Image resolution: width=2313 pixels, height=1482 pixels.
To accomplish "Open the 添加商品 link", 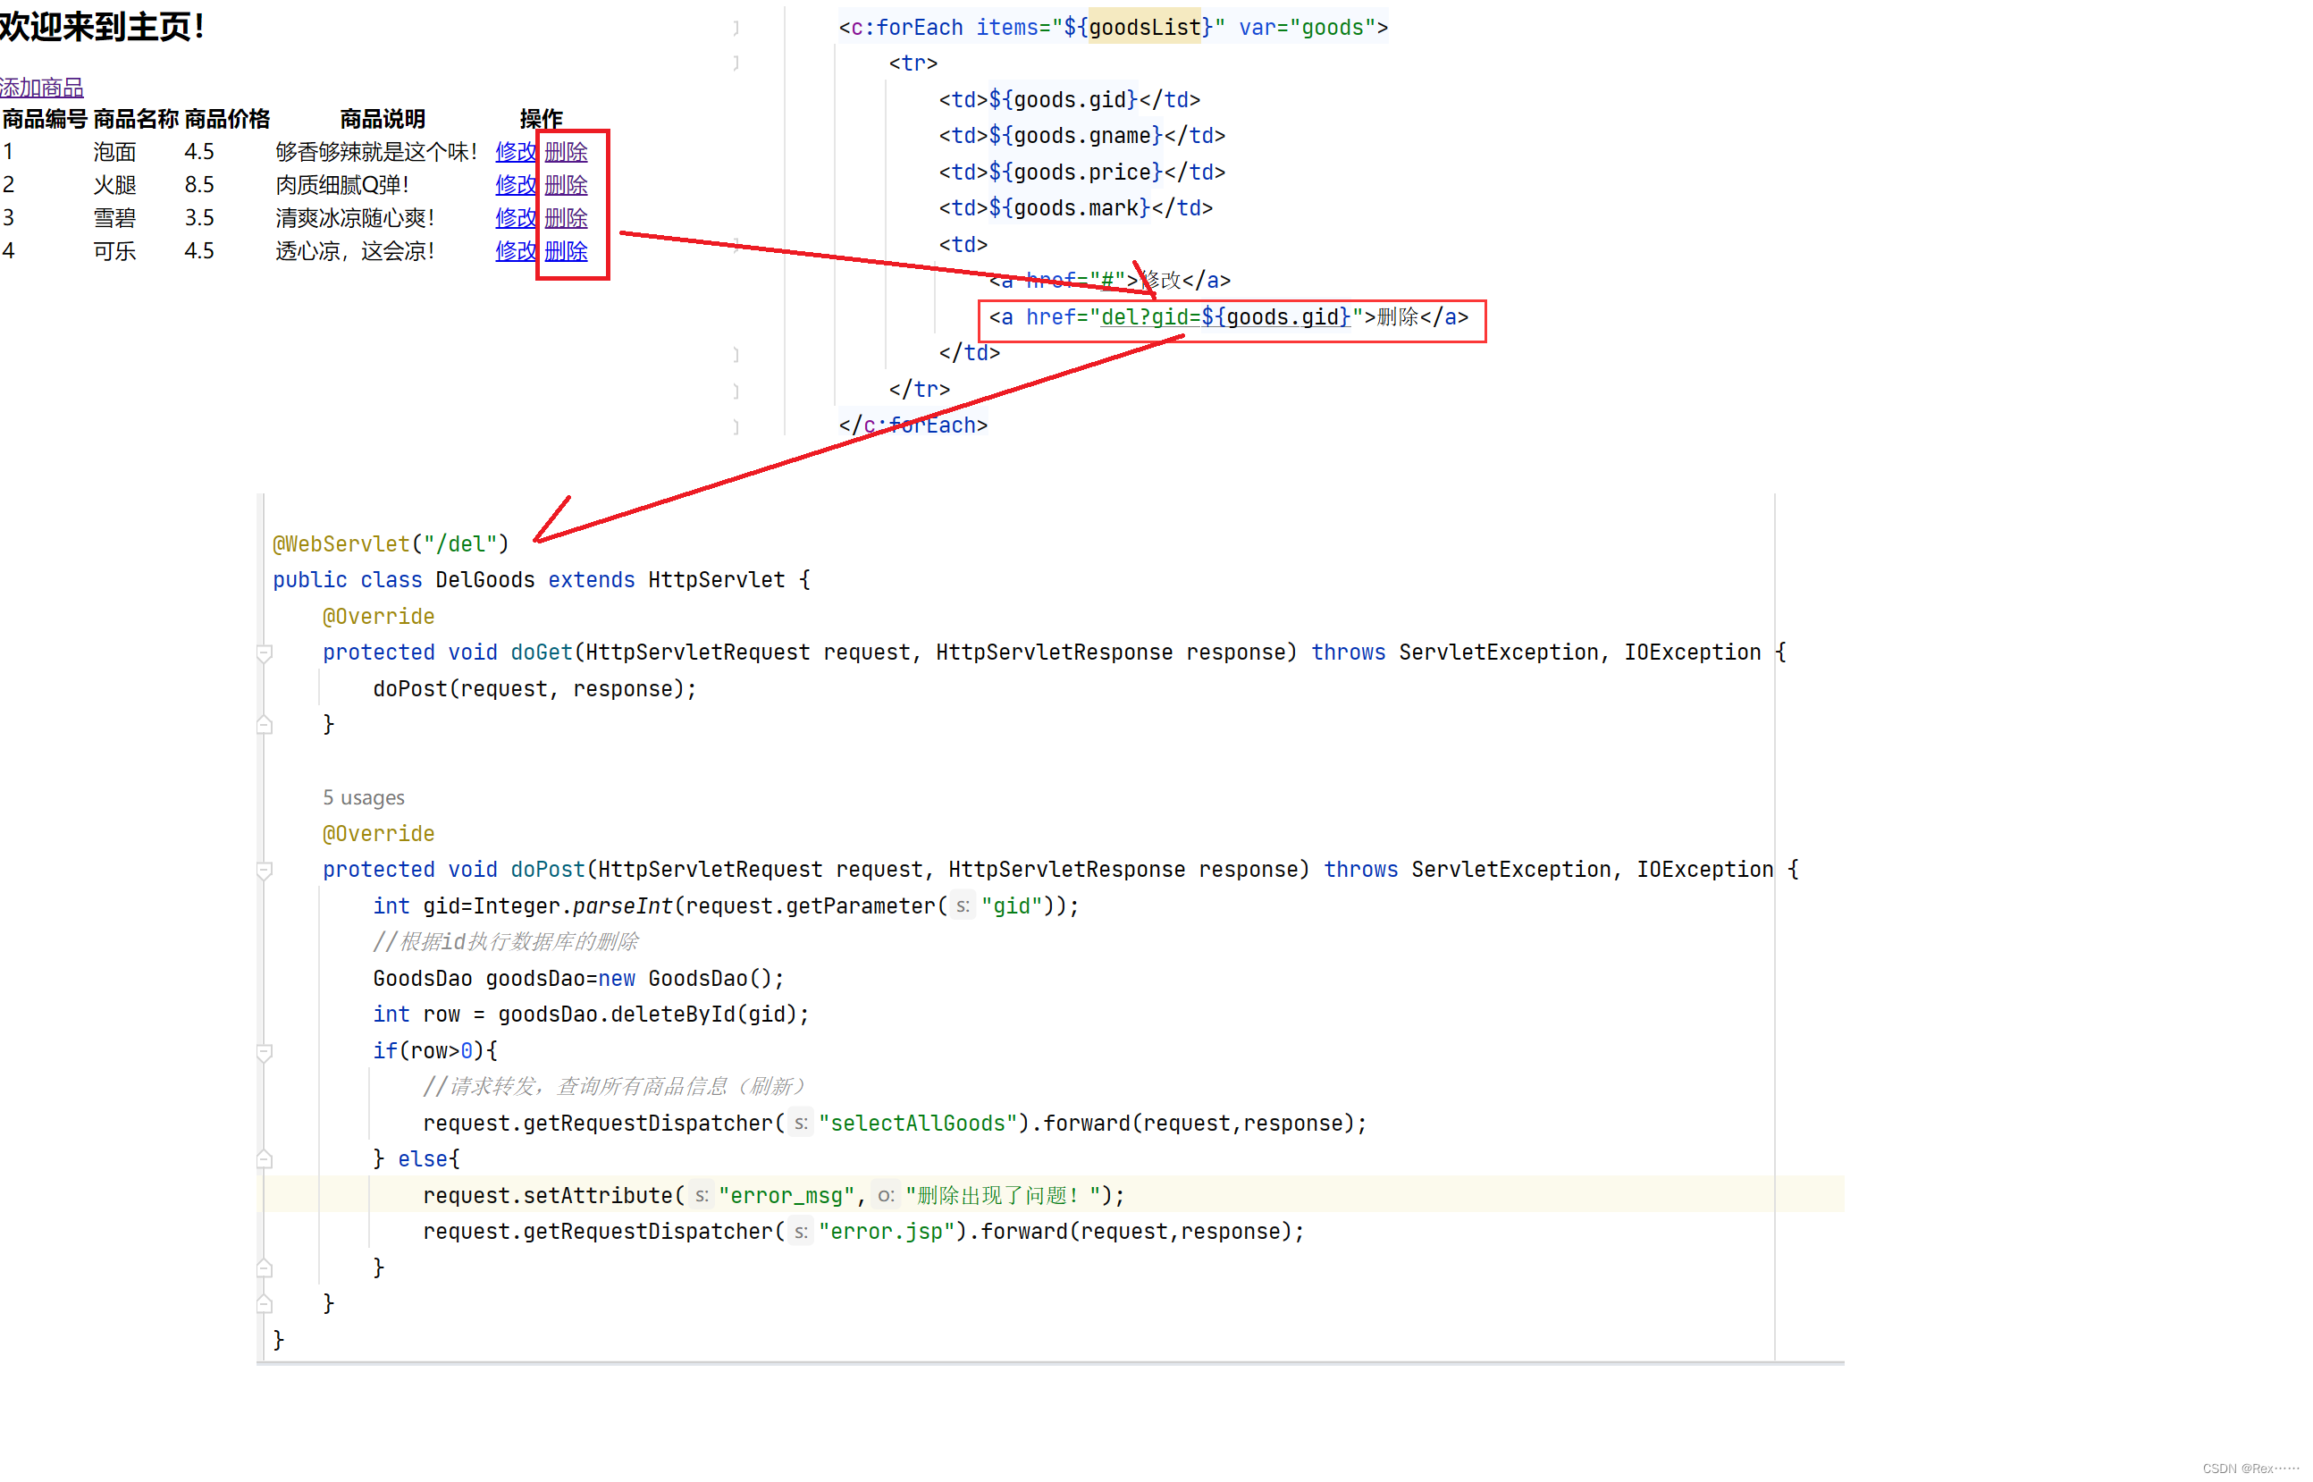I will [41, 87].
